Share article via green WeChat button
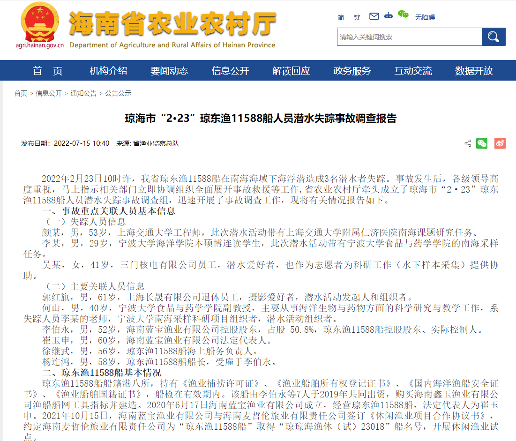This screenshot has height=441, width=516. [x=482, y=143]
